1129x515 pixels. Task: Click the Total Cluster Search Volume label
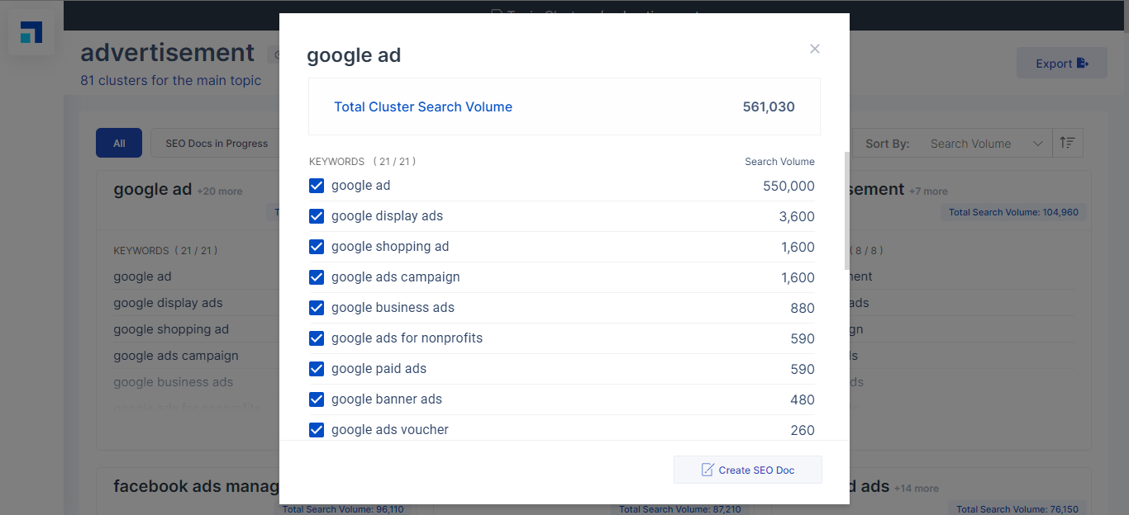coord(423,106)
